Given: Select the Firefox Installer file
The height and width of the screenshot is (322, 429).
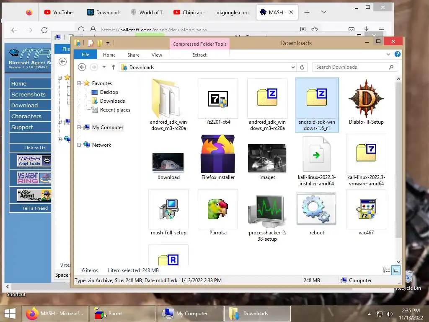Looking at the screenshot, I should tap(218, 158).
